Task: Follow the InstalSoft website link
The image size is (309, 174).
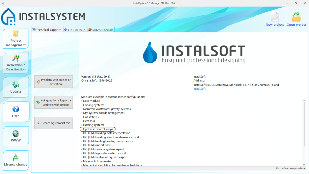Action: tap(199, 89)
